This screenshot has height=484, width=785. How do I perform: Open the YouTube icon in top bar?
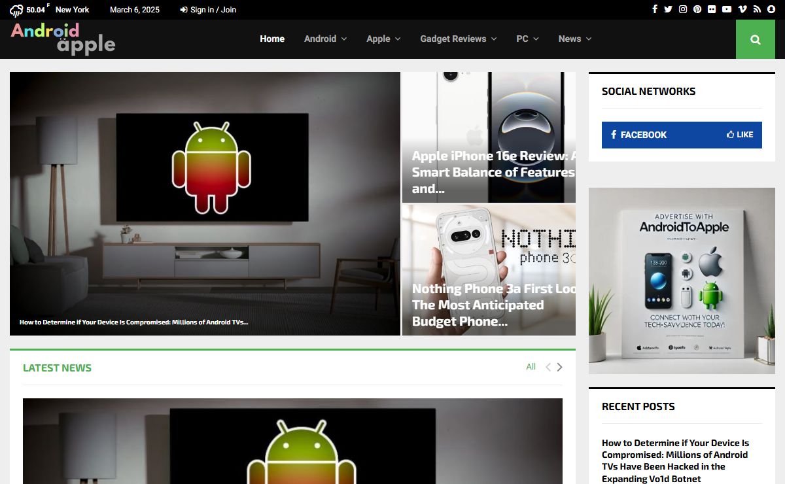tap(727, 9)
